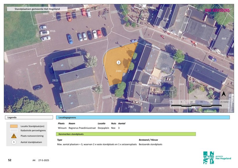Click the yellow utility warning triangle in legend

(x=14, y=136)
